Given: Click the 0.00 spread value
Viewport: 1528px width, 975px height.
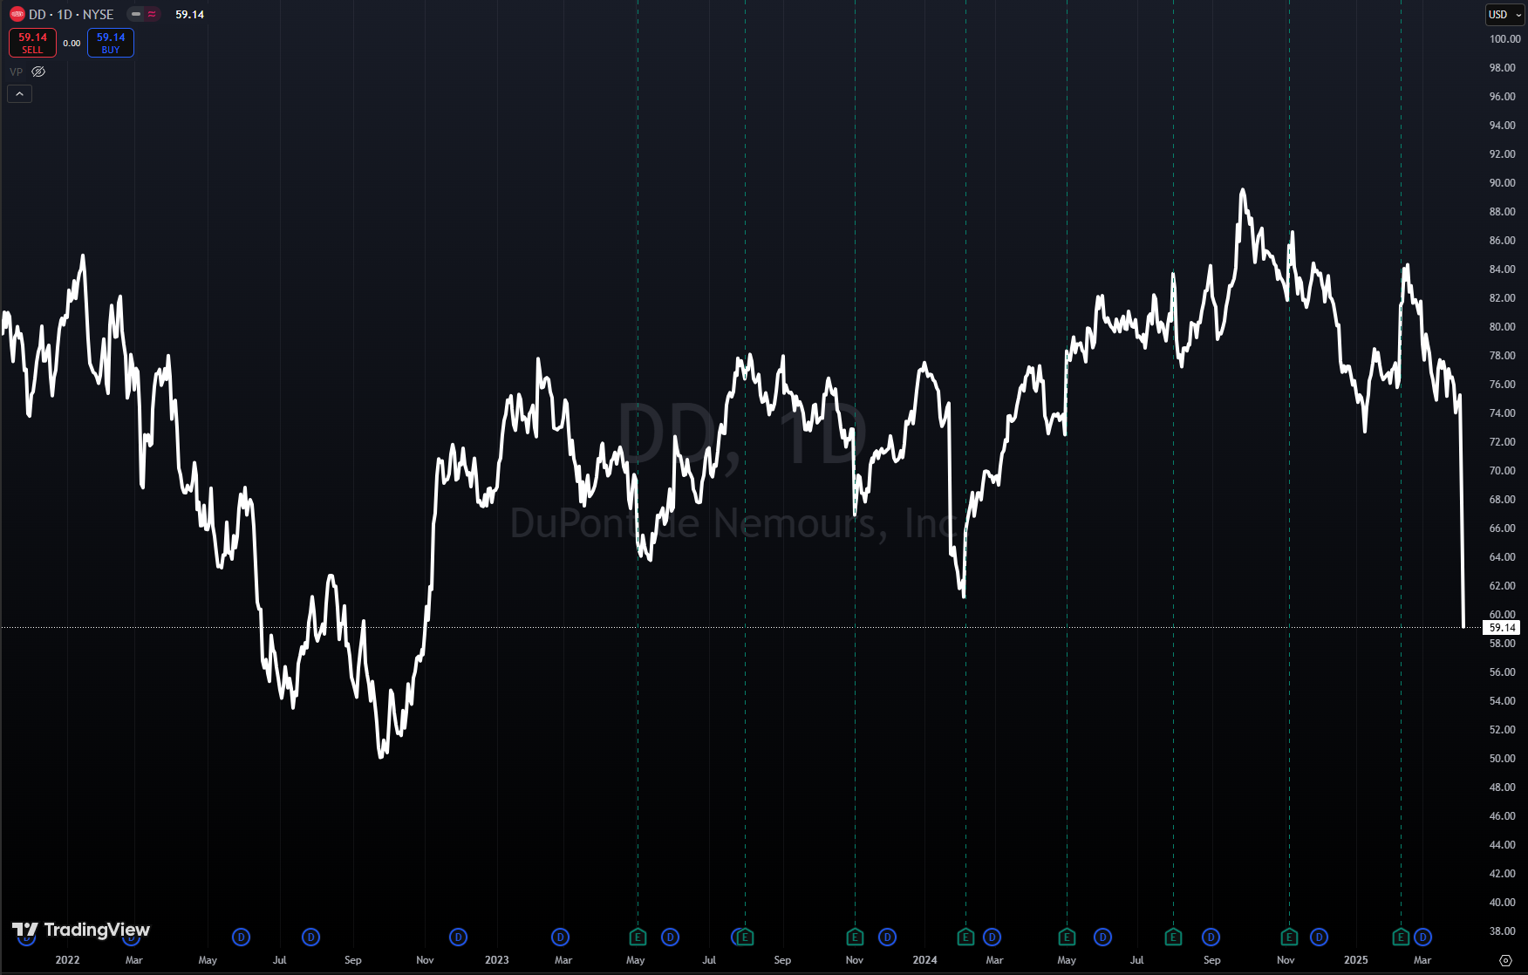Looking at the screenshot, I should point(72,44).
